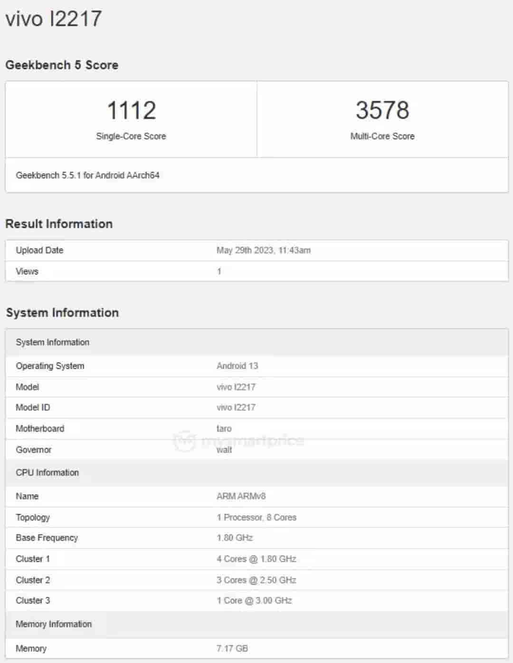This screenshot has height=663, width=513.
Task: Click the upload date value May 29th 2023
Action: [263, 250]
